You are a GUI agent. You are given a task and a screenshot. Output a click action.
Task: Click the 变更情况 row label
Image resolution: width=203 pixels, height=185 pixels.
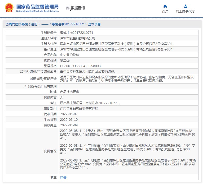pos(50,151)
